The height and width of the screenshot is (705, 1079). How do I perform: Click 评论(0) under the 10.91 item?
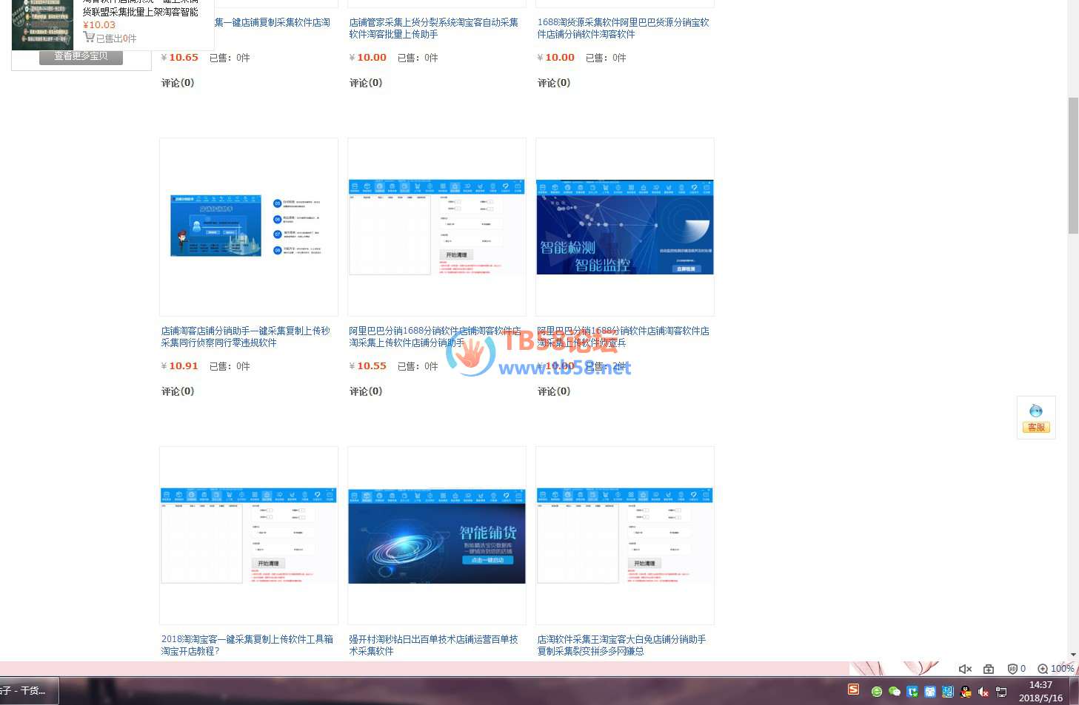coord(178,391)
